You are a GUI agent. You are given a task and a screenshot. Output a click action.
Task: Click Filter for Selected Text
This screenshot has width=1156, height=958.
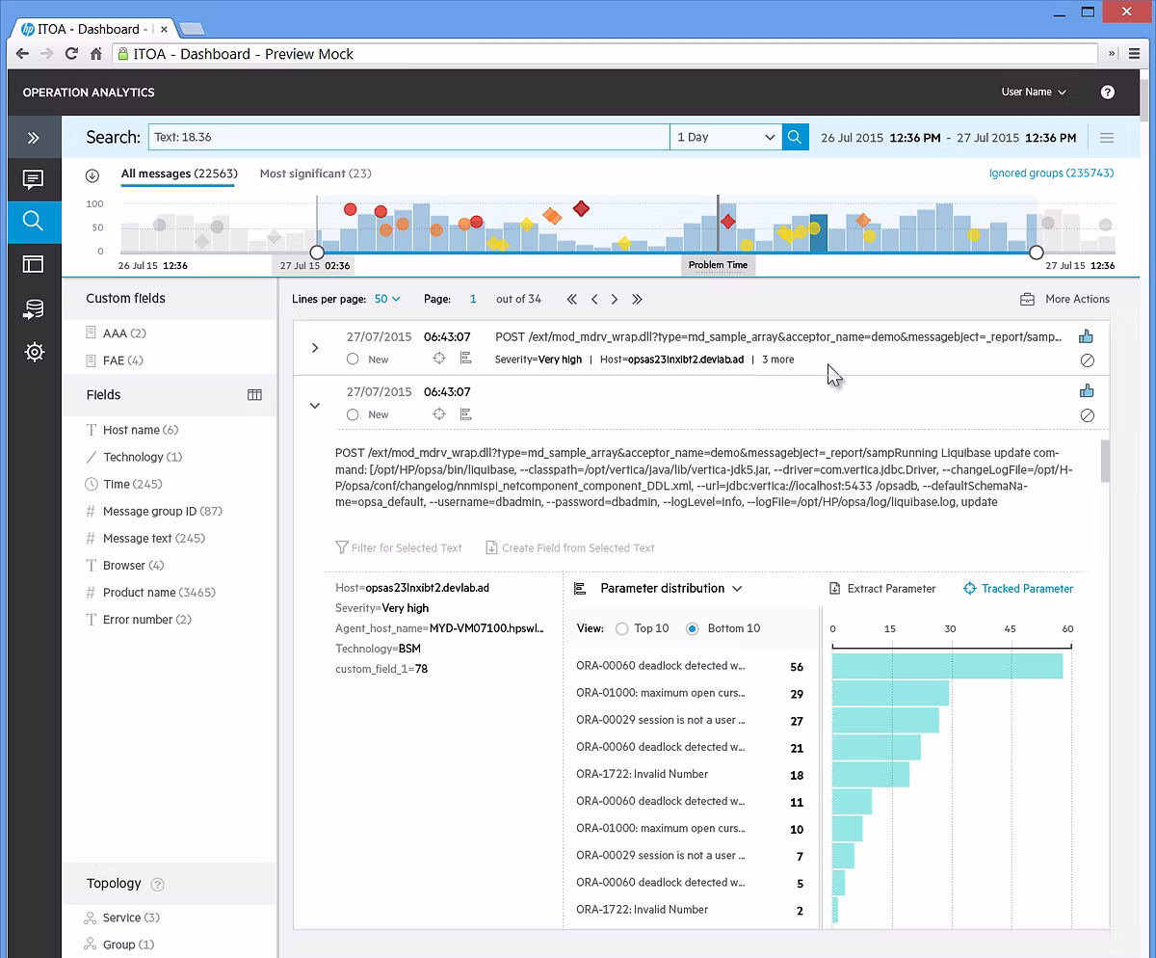pyautogui.click(x=399, y=548)
